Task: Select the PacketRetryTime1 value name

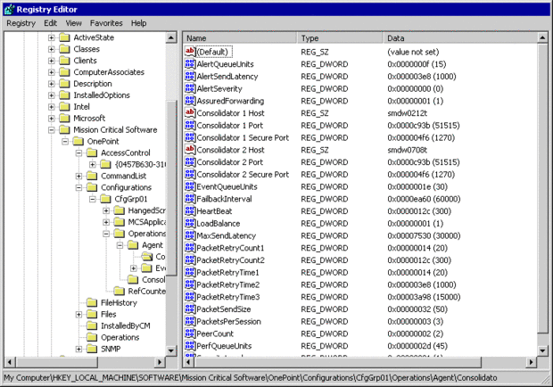Action: [x=227, y=273]
